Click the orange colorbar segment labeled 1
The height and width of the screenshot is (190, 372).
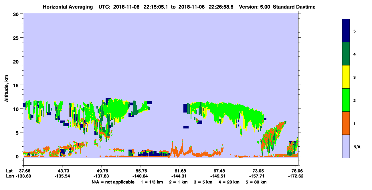[346, 123]
